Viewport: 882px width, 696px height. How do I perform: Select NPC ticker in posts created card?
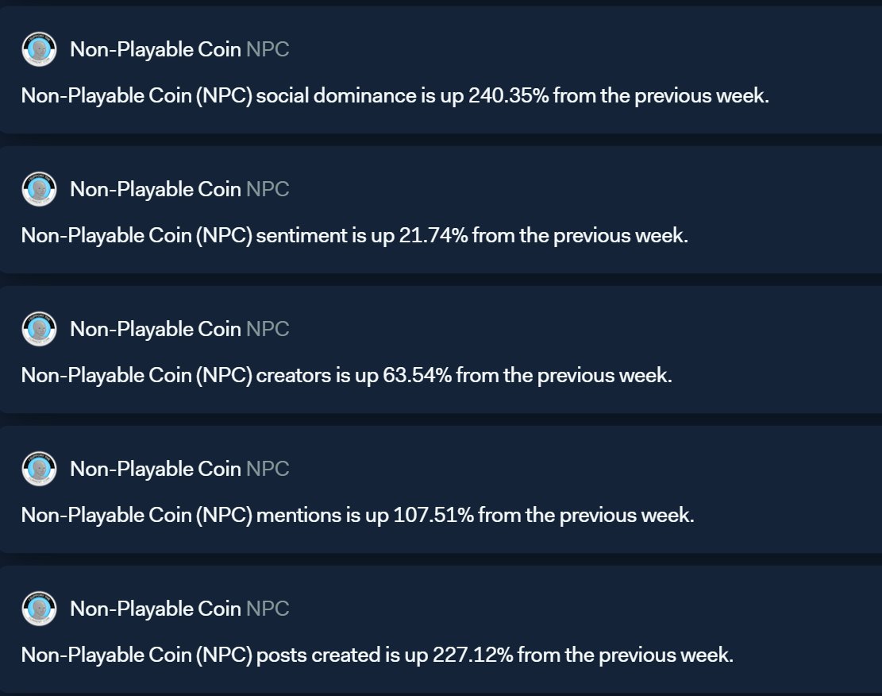coord(268,609)
